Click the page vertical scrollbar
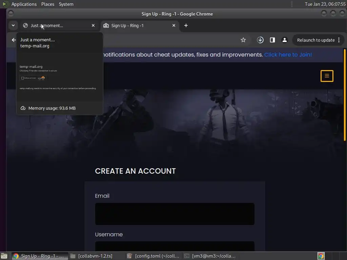This screenshot has width=347, height=260. point(345,95)
